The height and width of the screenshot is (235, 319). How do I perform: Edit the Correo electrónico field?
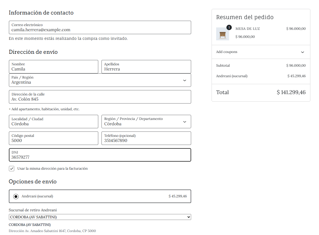[100, 27]
